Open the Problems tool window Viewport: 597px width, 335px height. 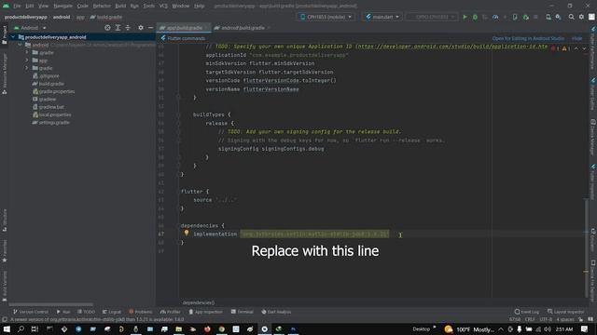click(x=141, y=312)
